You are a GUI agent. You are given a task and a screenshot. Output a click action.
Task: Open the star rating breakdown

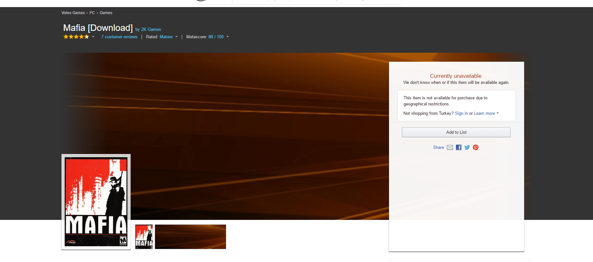coord(76,37)
